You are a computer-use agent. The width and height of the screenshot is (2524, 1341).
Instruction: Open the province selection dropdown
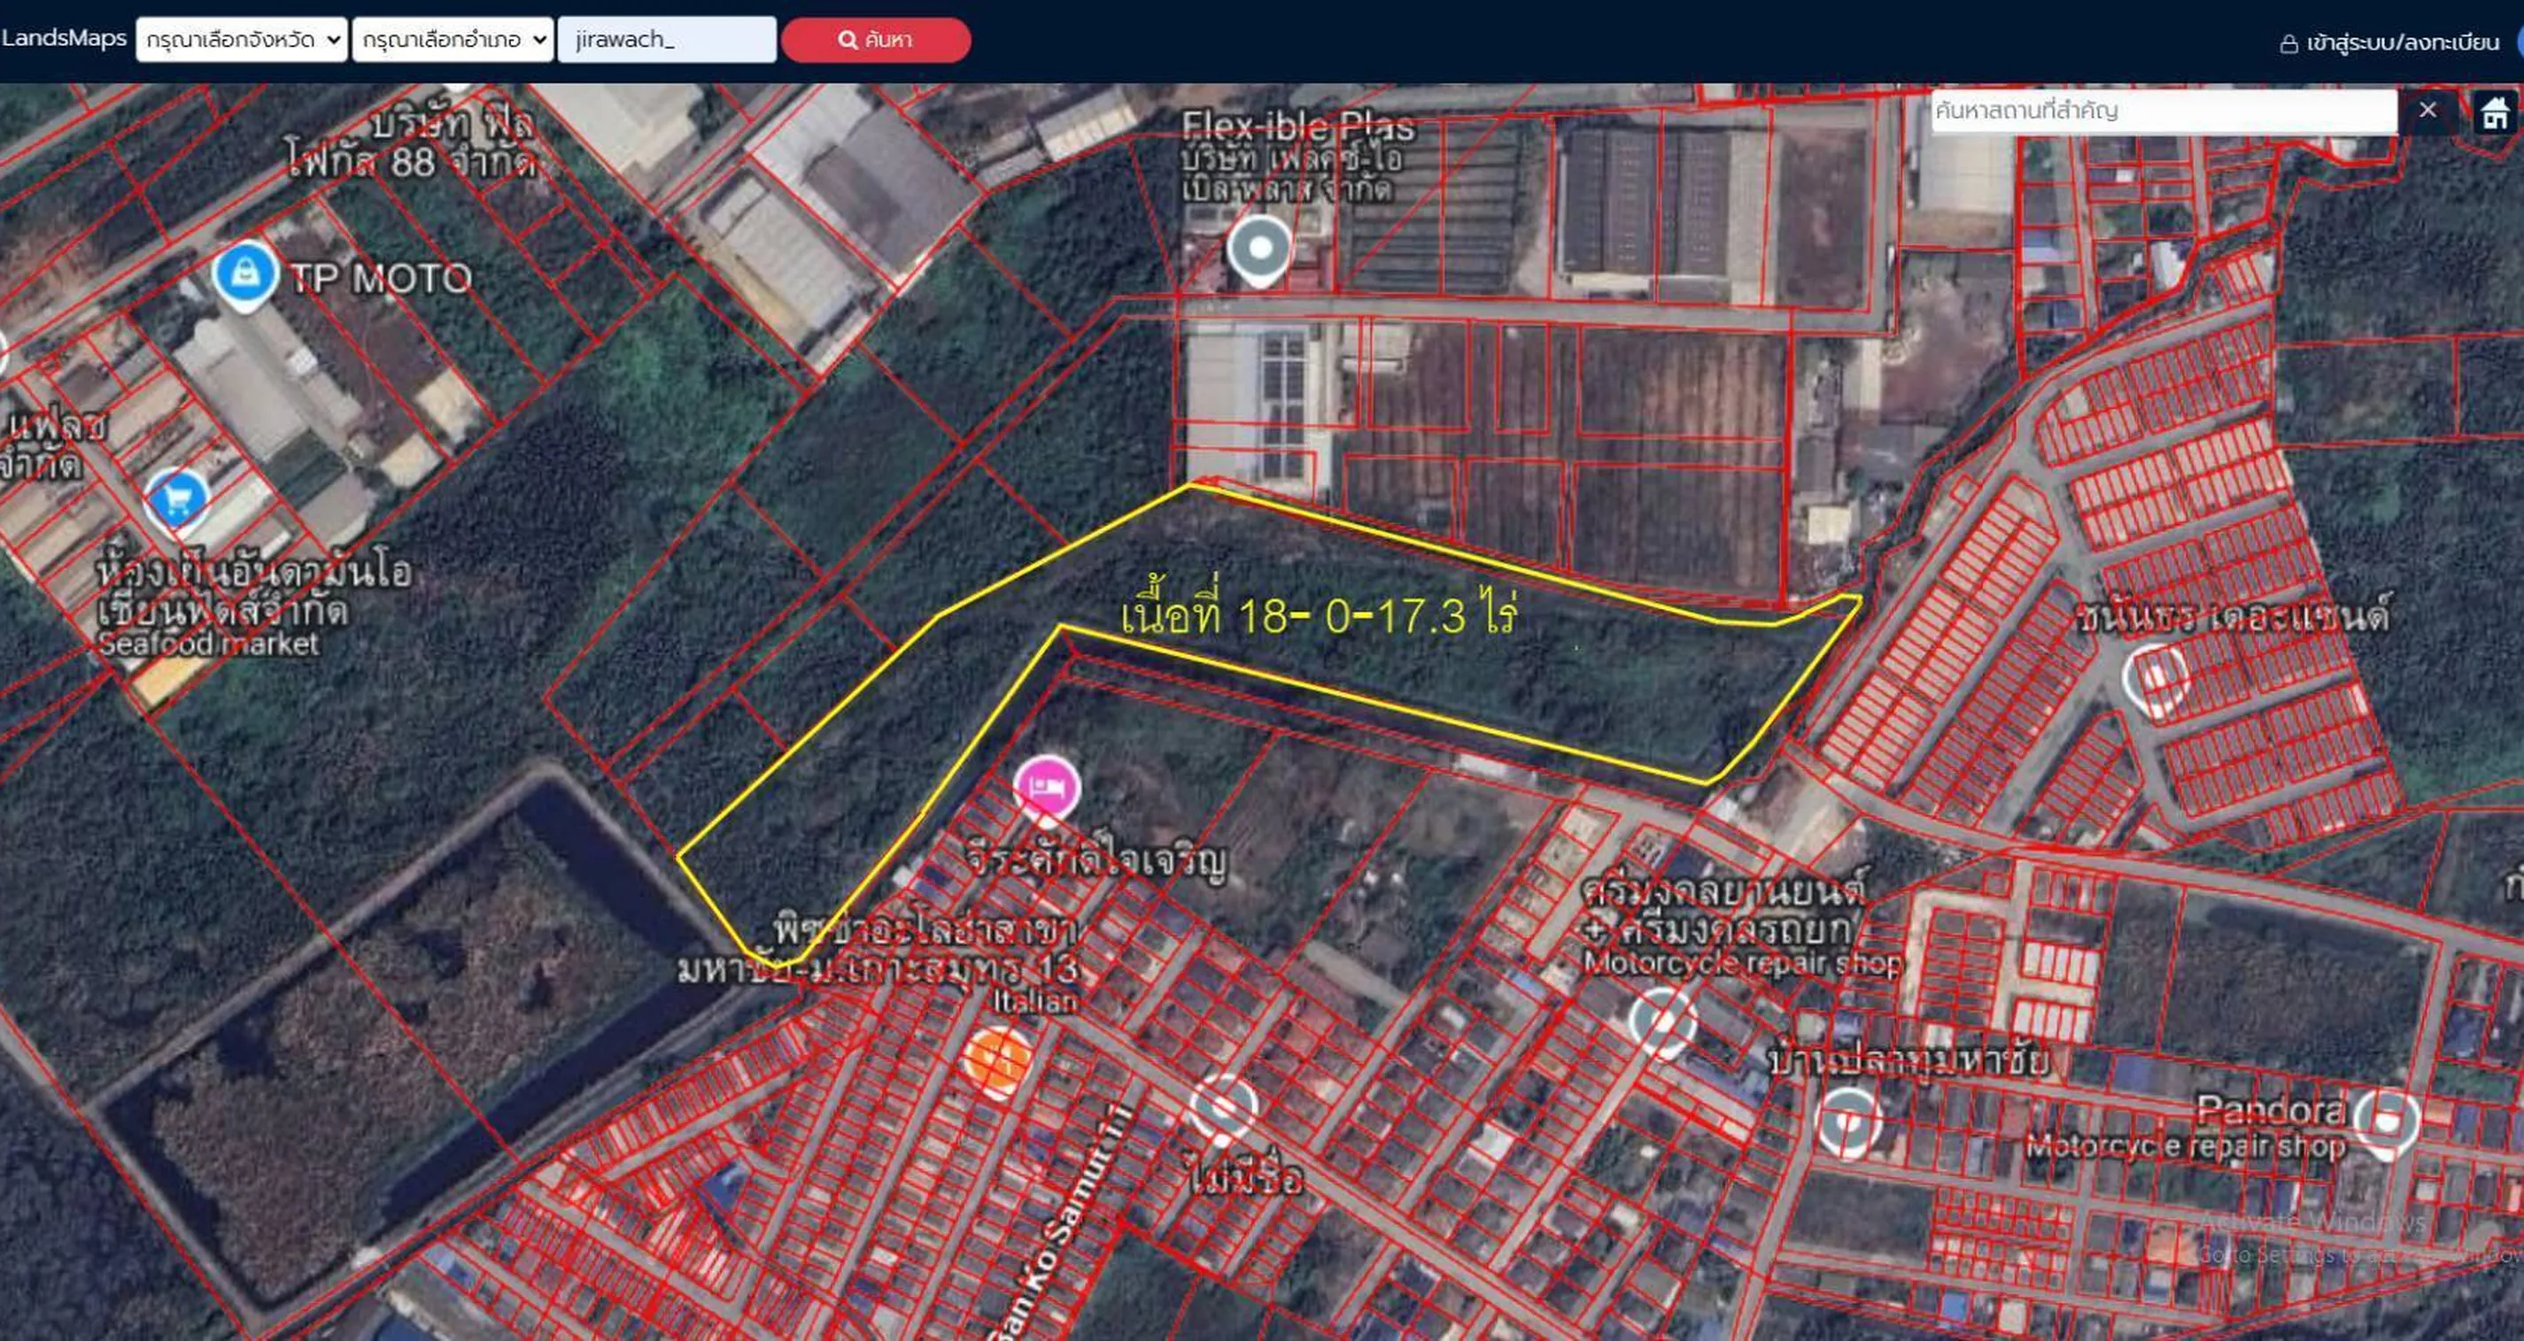tap(241, 40)
